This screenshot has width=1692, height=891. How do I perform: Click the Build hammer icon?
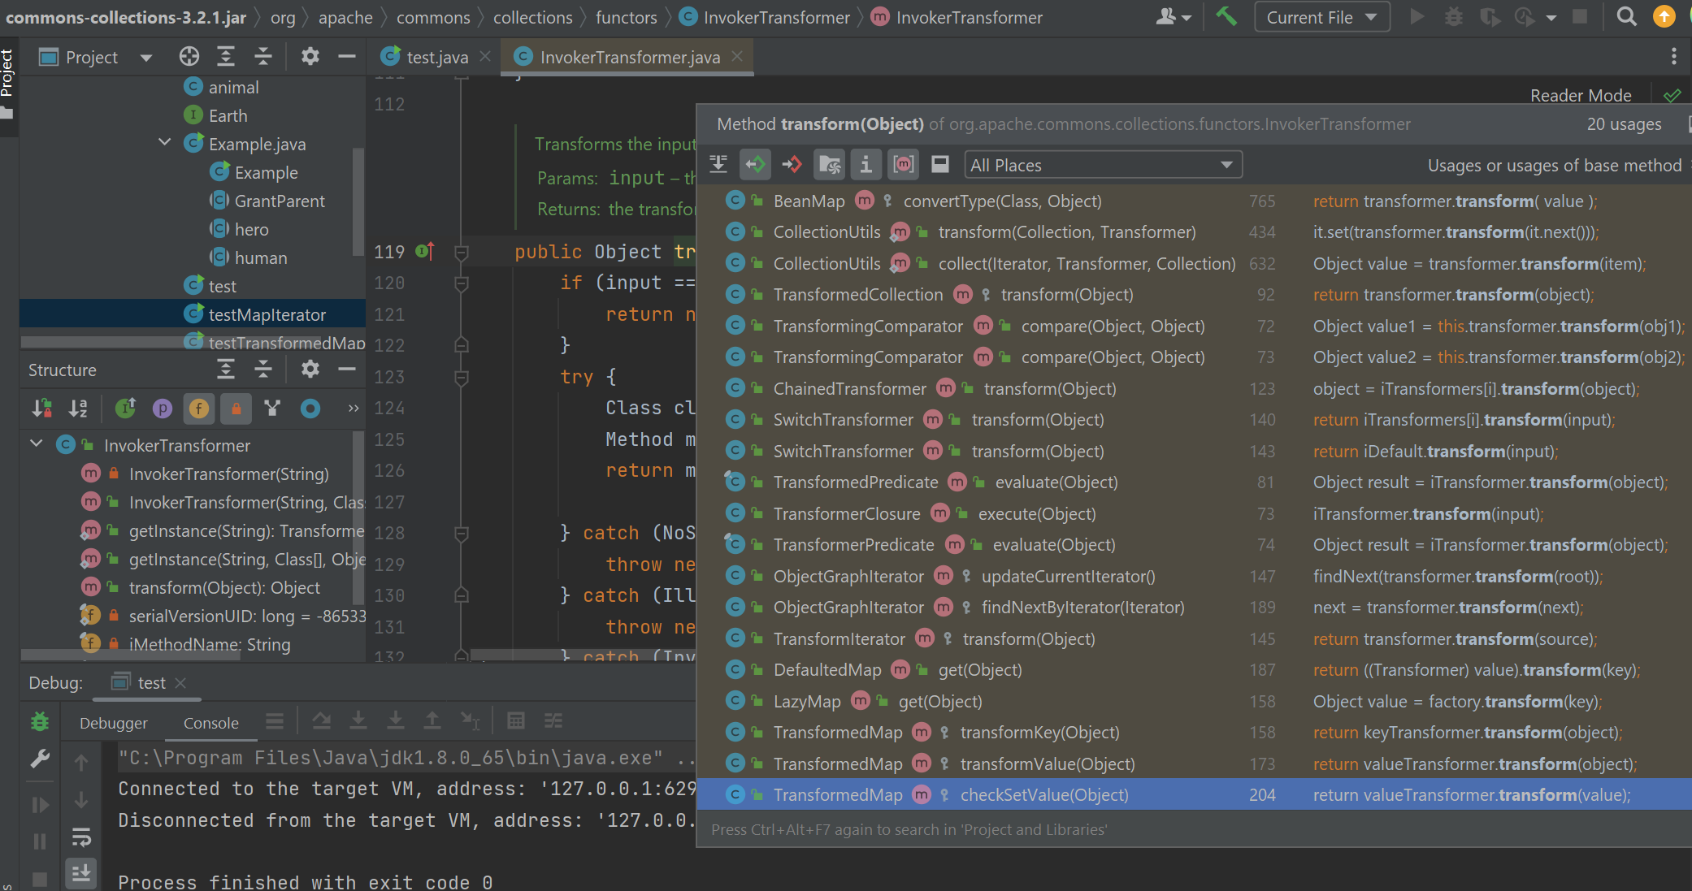1226,17
